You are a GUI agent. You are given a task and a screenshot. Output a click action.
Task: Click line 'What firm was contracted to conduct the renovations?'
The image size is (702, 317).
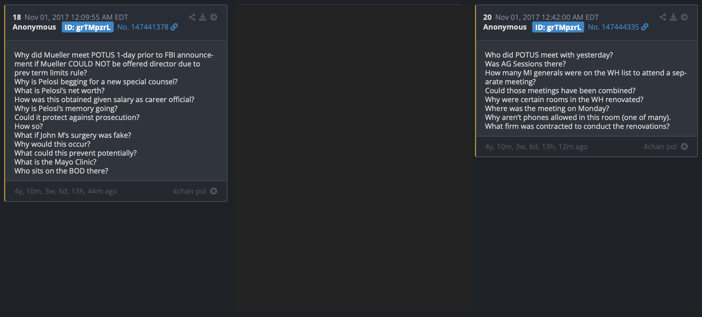click(x=577, y=126)
